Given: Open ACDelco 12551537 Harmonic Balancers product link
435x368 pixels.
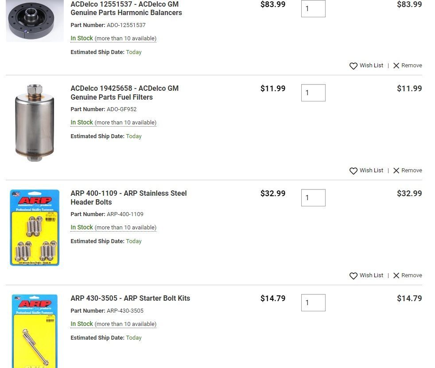Looking at the screenshot, I should pyautogui.click(x=126, y=8).
